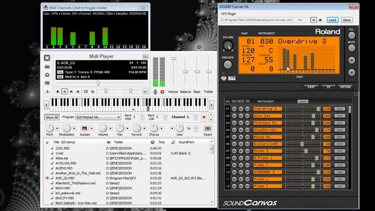
Task: Click the MUTE round button in Sound Canvas
Action: 352,48
